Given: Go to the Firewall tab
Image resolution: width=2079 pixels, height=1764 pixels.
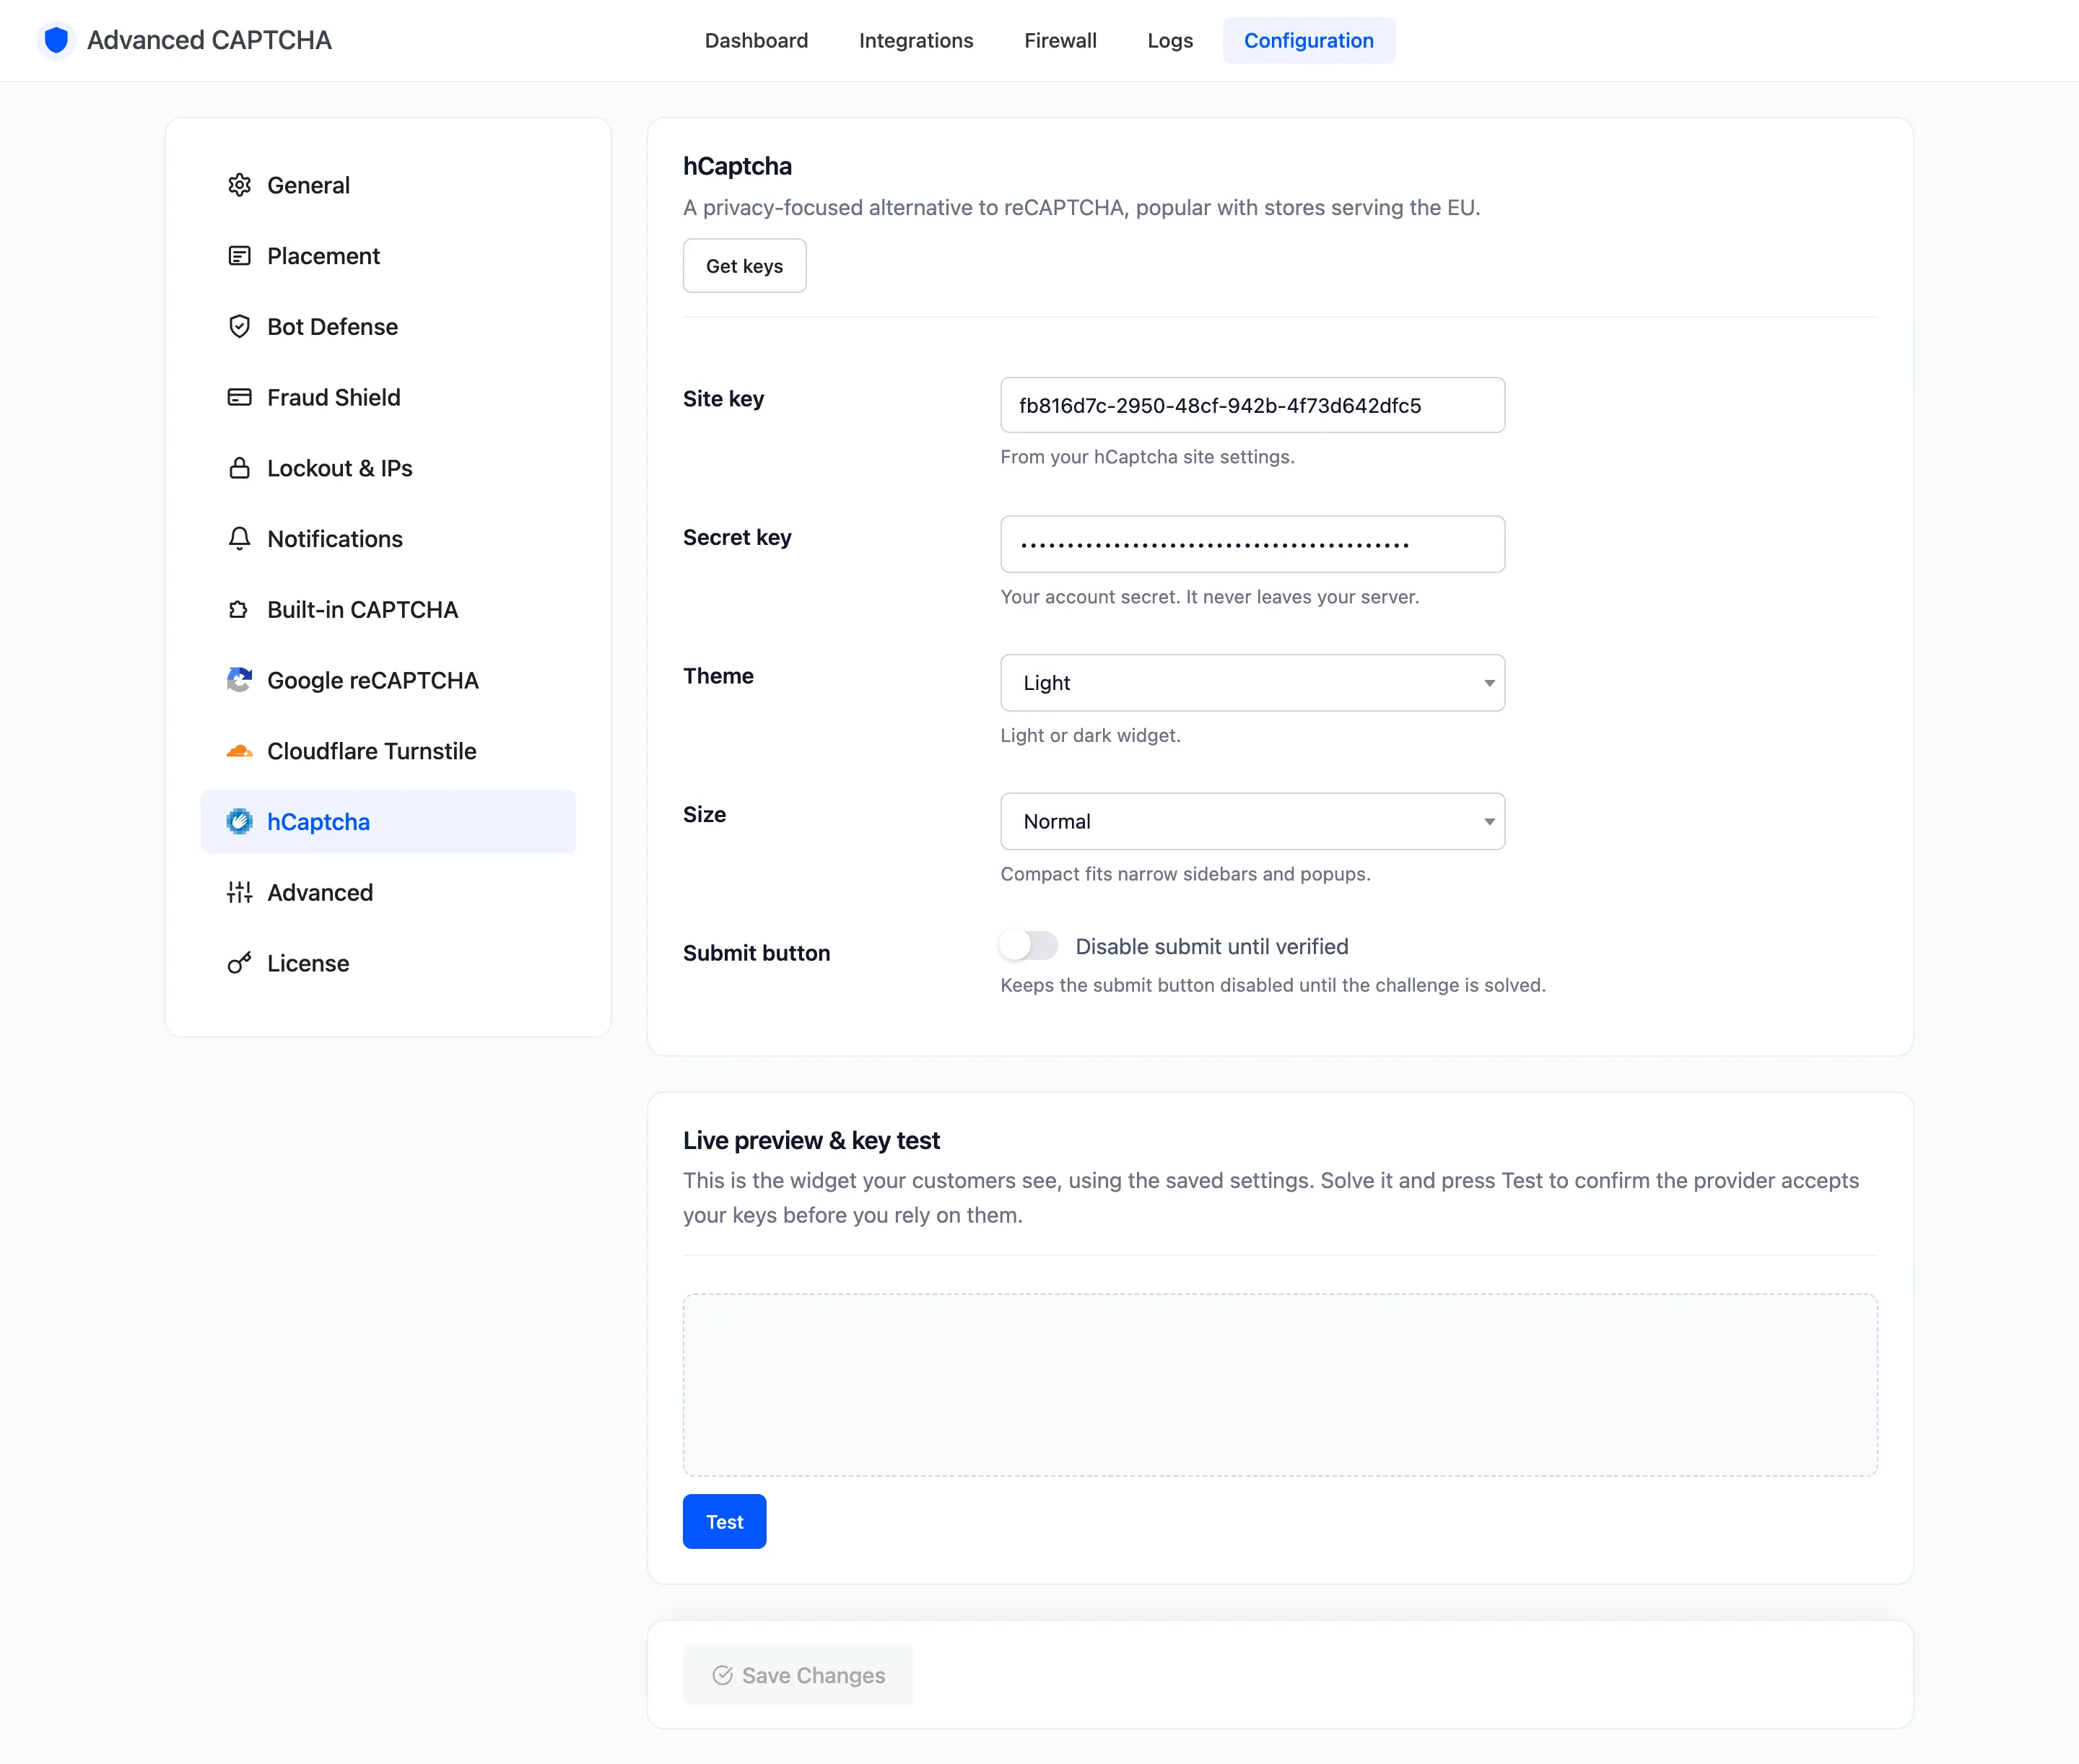Looking at the screenshot, I should point(1060,41).
